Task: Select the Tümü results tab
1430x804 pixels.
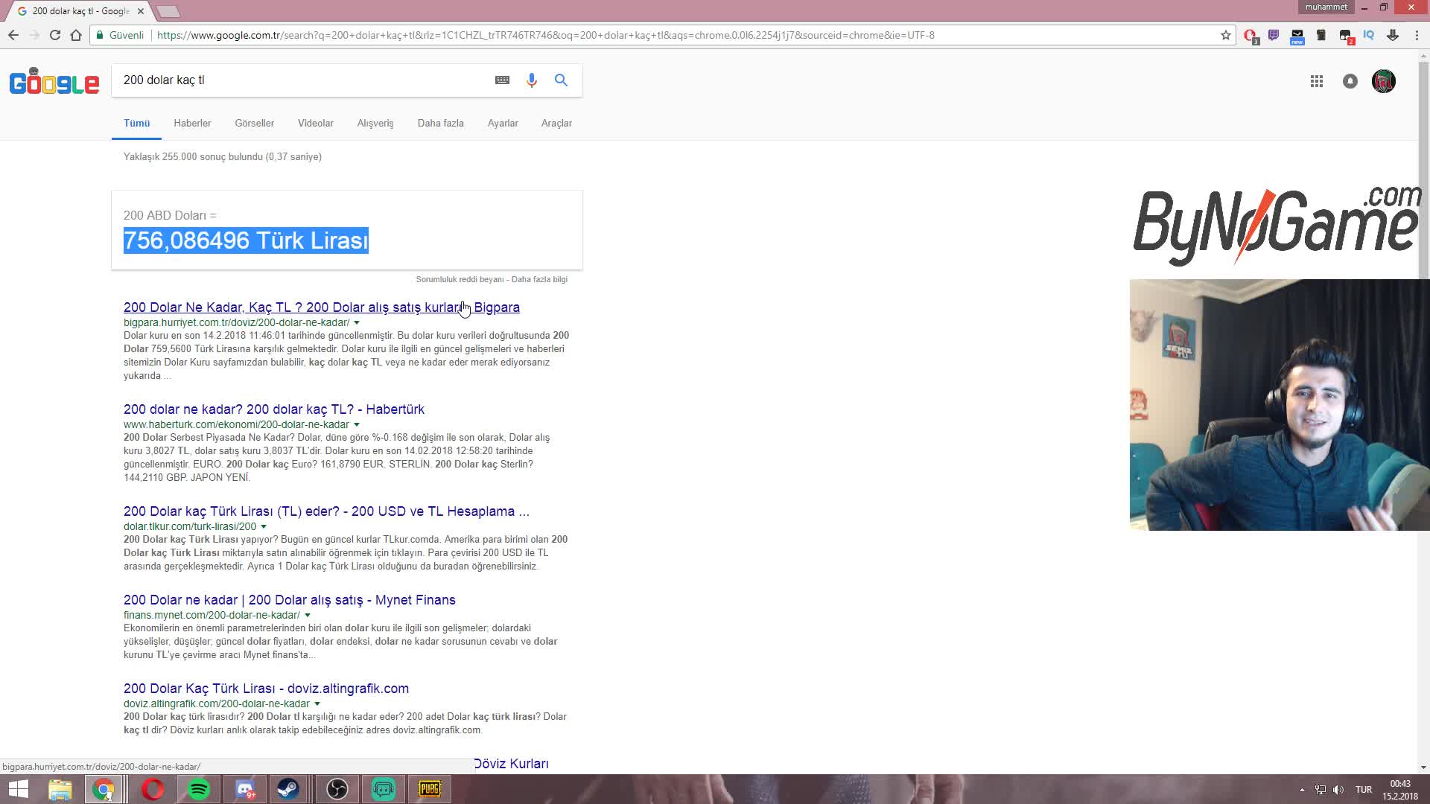Action: 136,124
